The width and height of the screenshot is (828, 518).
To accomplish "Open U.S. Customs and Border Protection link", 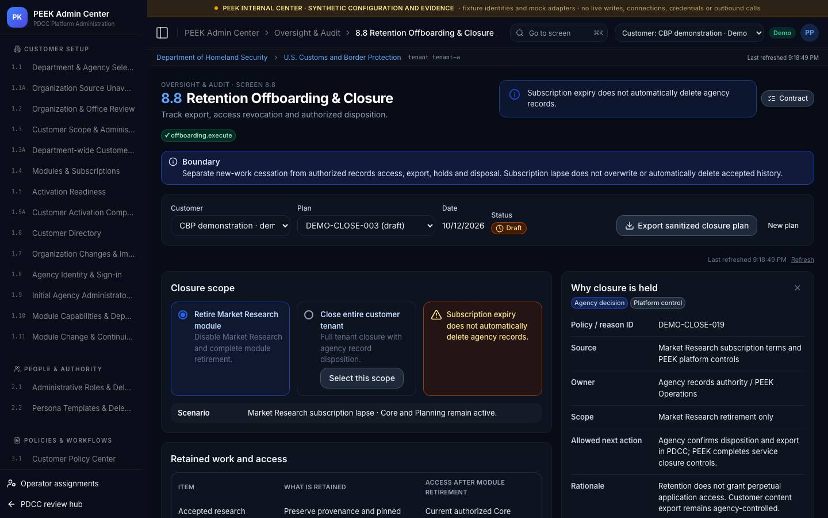I will pos(342,58).
